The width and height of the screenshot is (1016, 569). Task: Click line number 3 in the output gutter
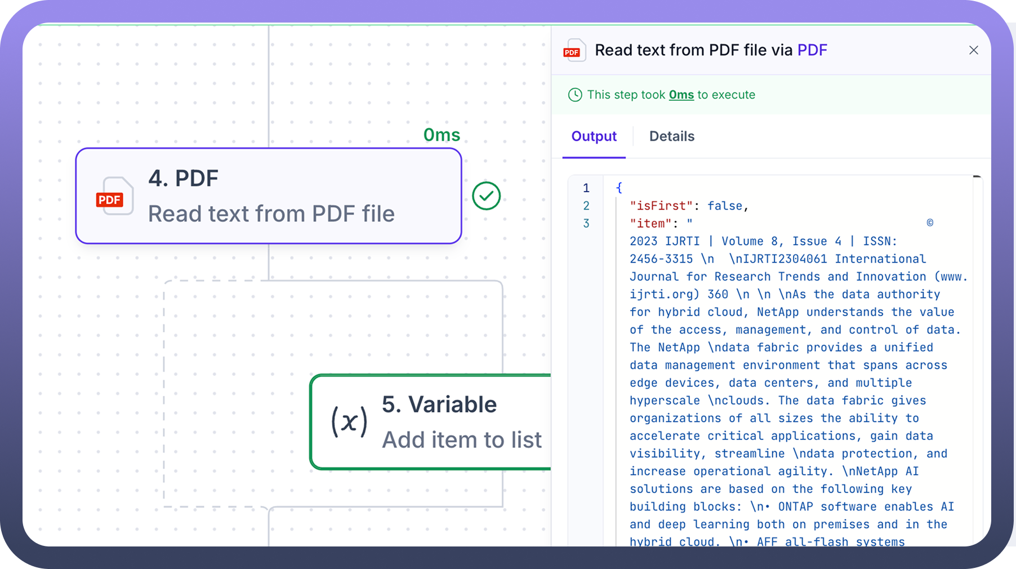coord(586,224)
